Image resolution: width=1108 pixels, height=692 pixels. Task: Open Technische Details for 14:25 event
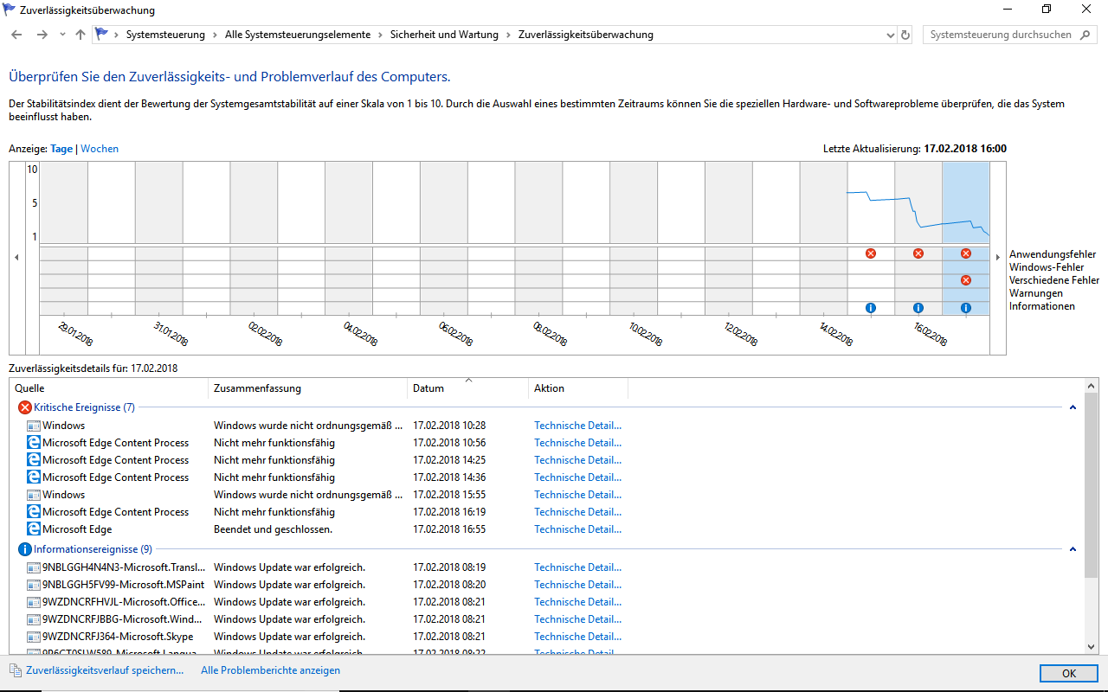point(577,460)
